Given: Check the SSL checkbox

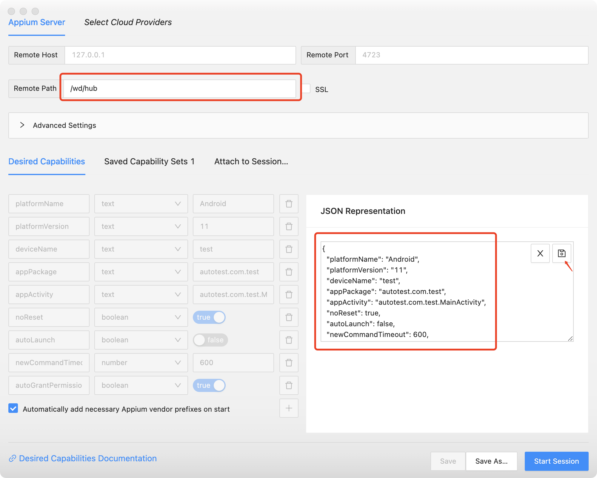Looking at the screenshot, I should [306, 89].
